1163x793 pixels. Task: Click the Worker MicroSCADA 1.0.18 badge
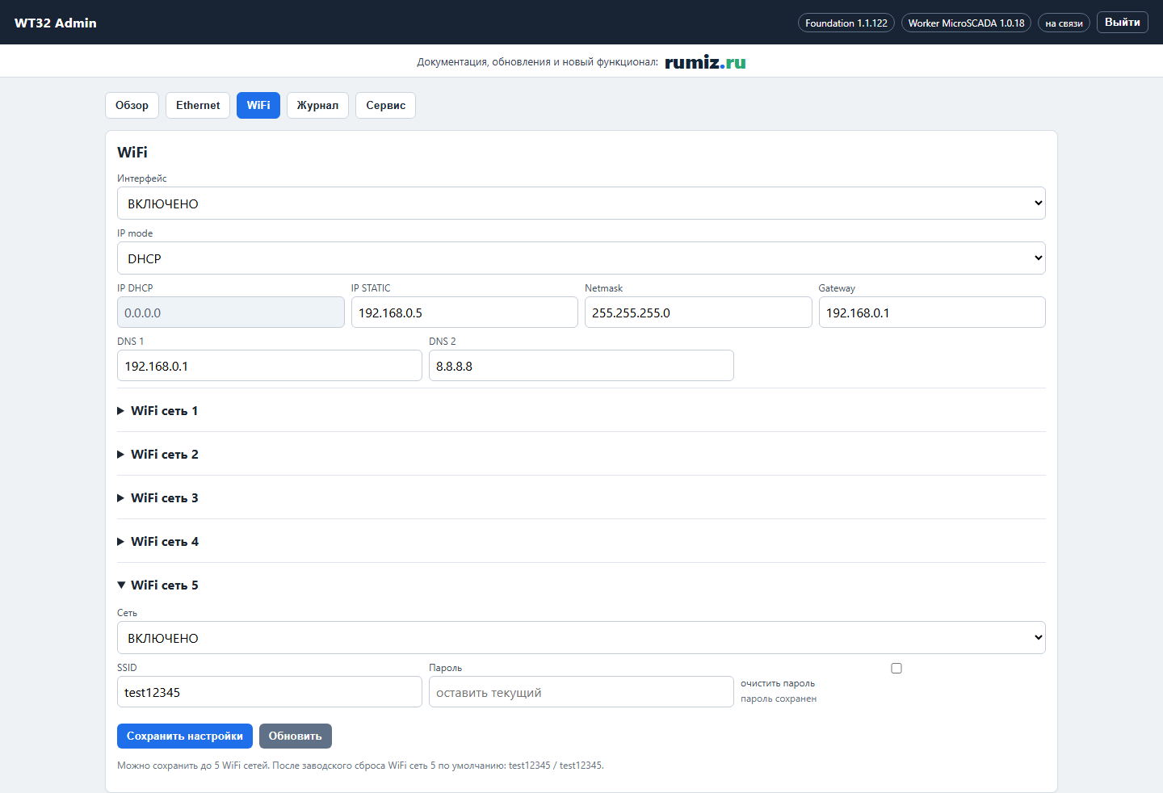click(x=966, y=23)
